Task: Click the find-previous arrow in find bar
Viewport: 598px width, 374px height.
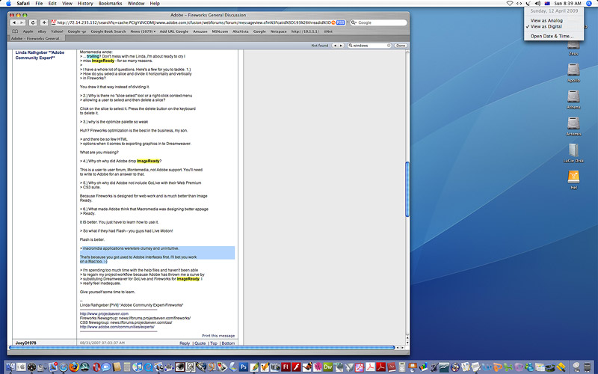Action: tap(335, 46)
